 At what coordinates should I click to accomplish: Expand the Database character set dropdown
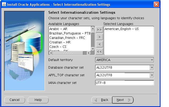(152, 68)
